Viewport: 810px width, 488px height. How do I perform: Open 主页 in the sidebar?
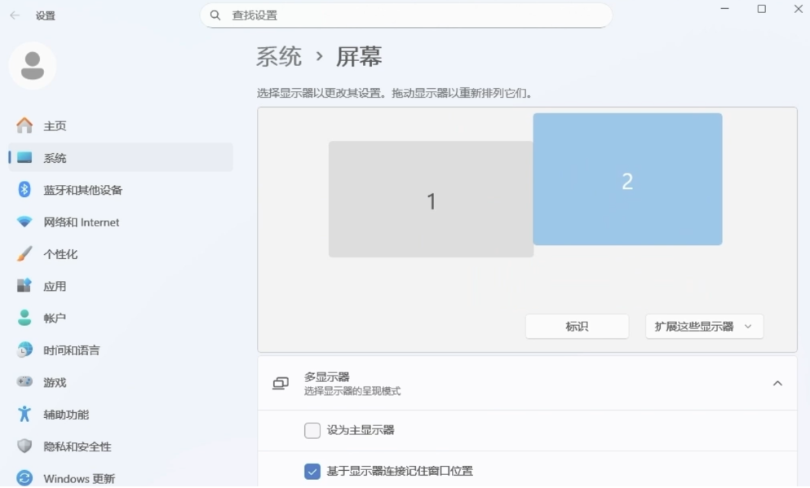coord(121,125)
